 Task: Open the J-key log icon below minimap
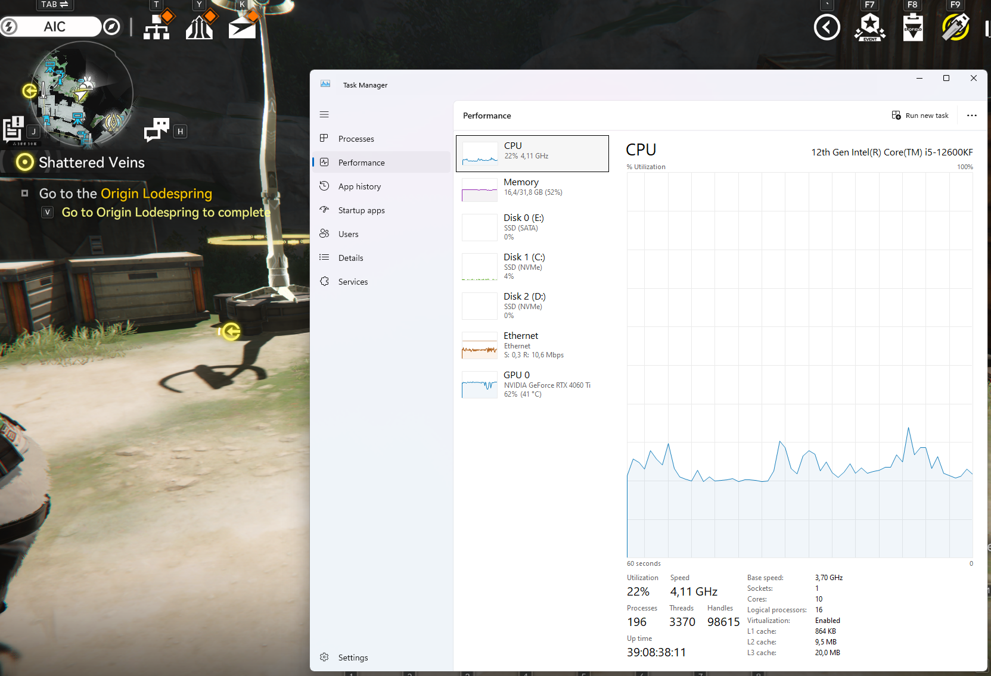(13, 129)
